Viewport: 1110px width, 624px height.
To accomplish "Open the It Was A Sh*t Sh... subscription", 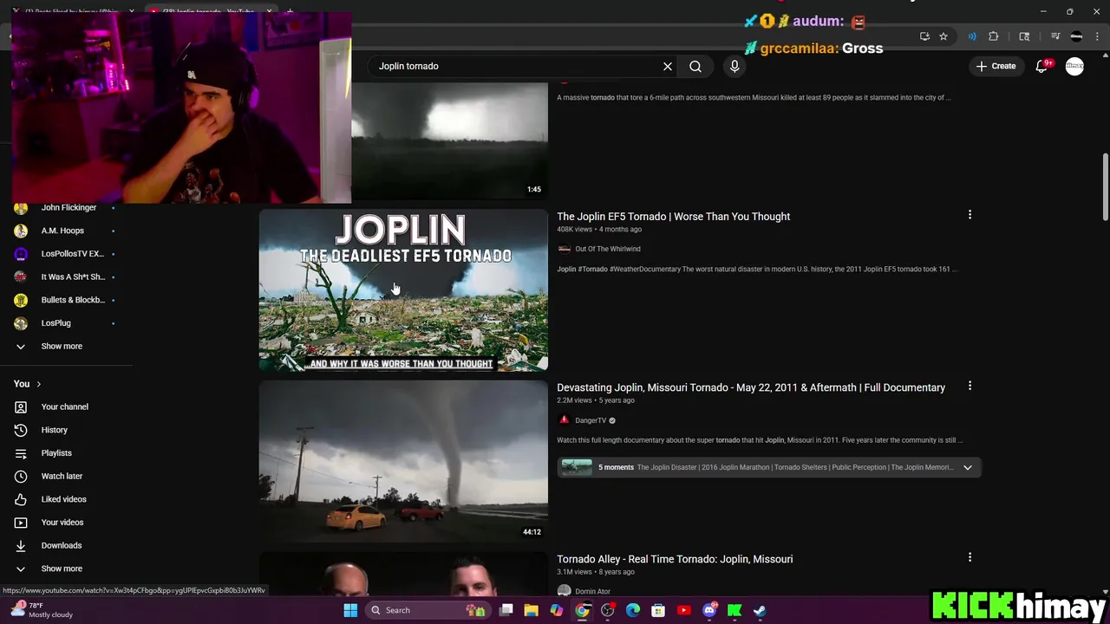I will click(73, 276).
